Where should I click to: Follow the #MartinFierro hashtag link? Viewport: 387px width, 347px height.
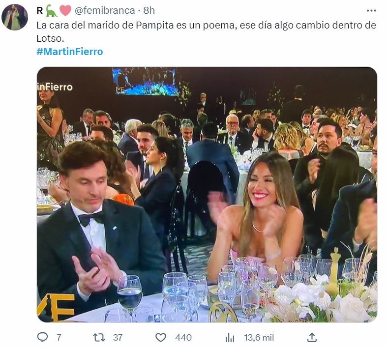70,52
